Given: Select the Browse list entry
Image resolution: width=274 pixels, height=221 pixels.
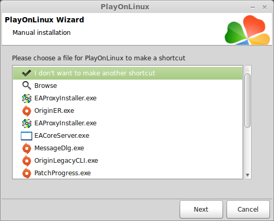Looking at the screenshot, I should click(128, 86).
